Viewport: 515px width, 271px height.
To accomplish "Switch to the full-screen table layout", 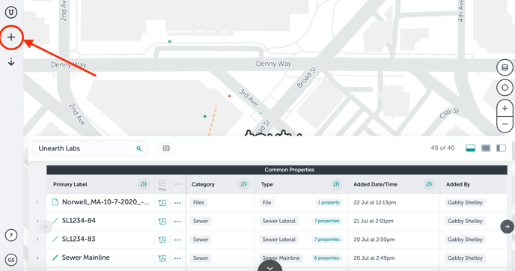I will coord(486,148).
